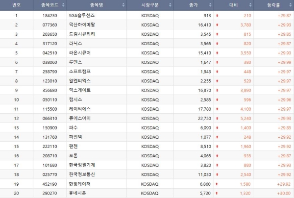
Task: Click closing price 16,410
Action: click(204, 25)
